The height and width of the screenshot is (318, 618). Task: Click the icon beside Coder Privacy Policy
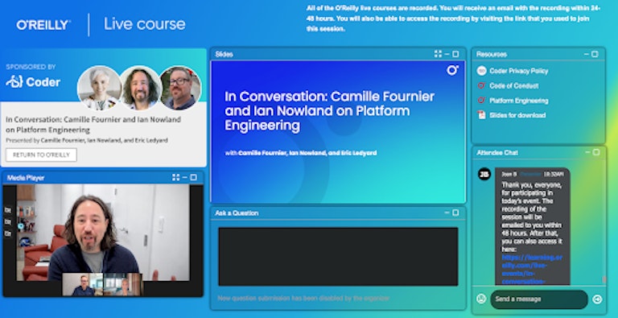point(481,71)
